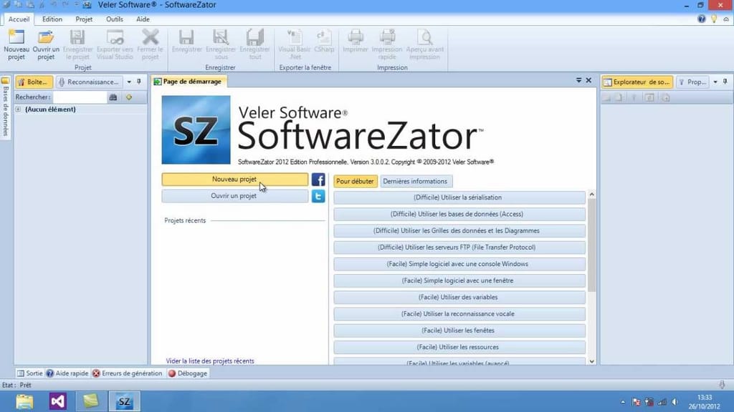
Task: Click Vider la liste des projets récents
Action: pos(210,361)
